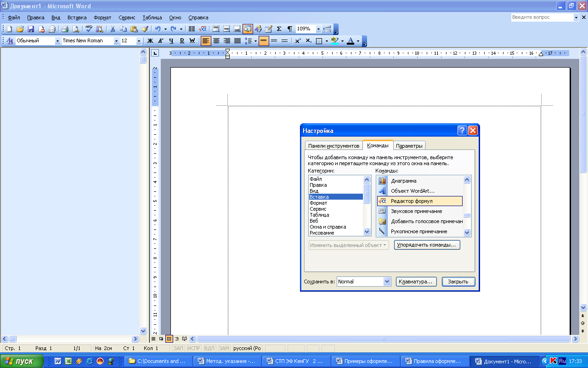Toggle bold formatting (Ж)
This screenshot has height=368, width=588.
click(x=150, y=41)
